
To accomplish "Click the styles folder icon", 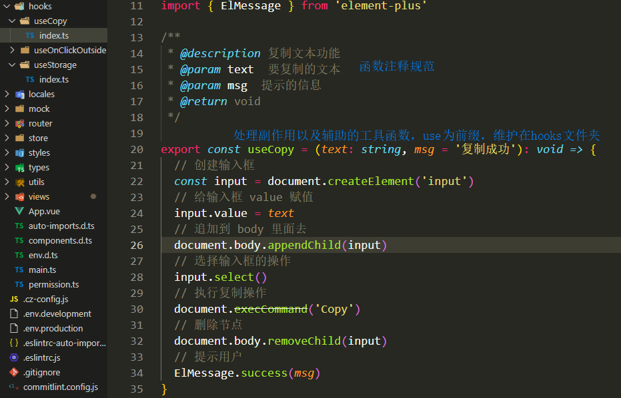I will pyautogui.click(x=19, y=152).
